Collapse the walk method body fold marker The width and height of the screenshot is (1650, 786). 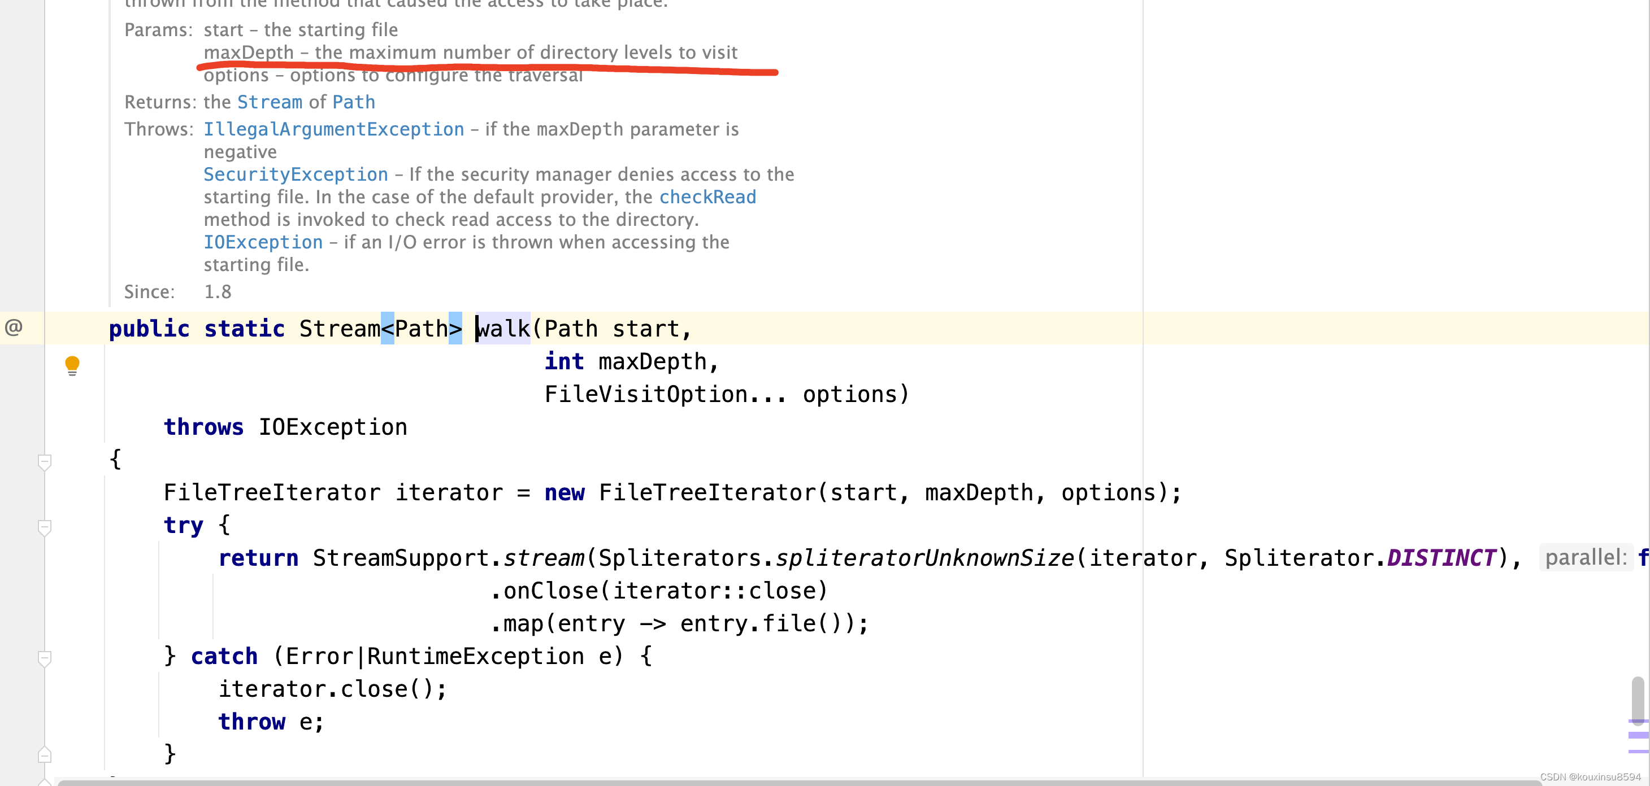click(44, 461)
